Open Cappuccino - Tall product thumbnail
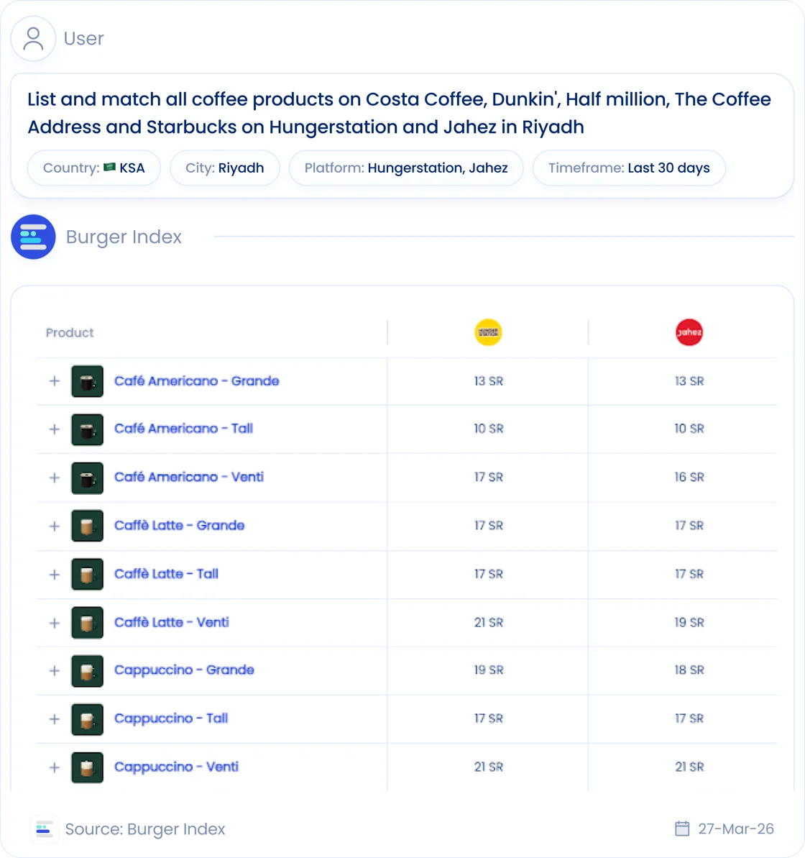Image resolution: width=805 pixels, height=858 pixels. (88, 719)
